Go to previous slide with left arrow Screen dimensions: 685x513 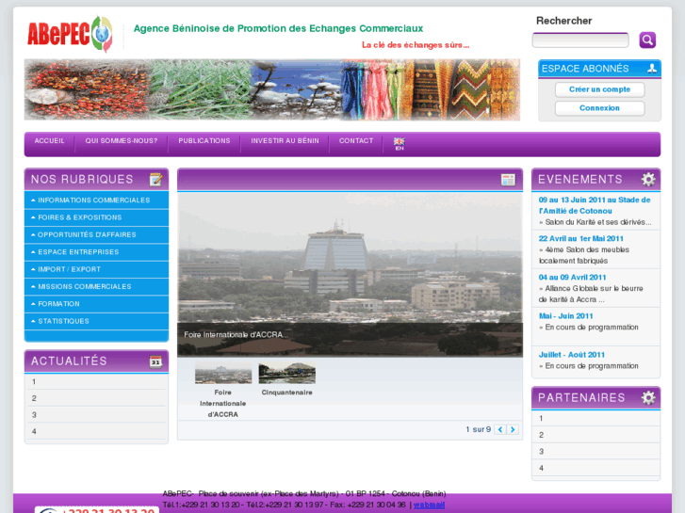click(x=500, y=429)
